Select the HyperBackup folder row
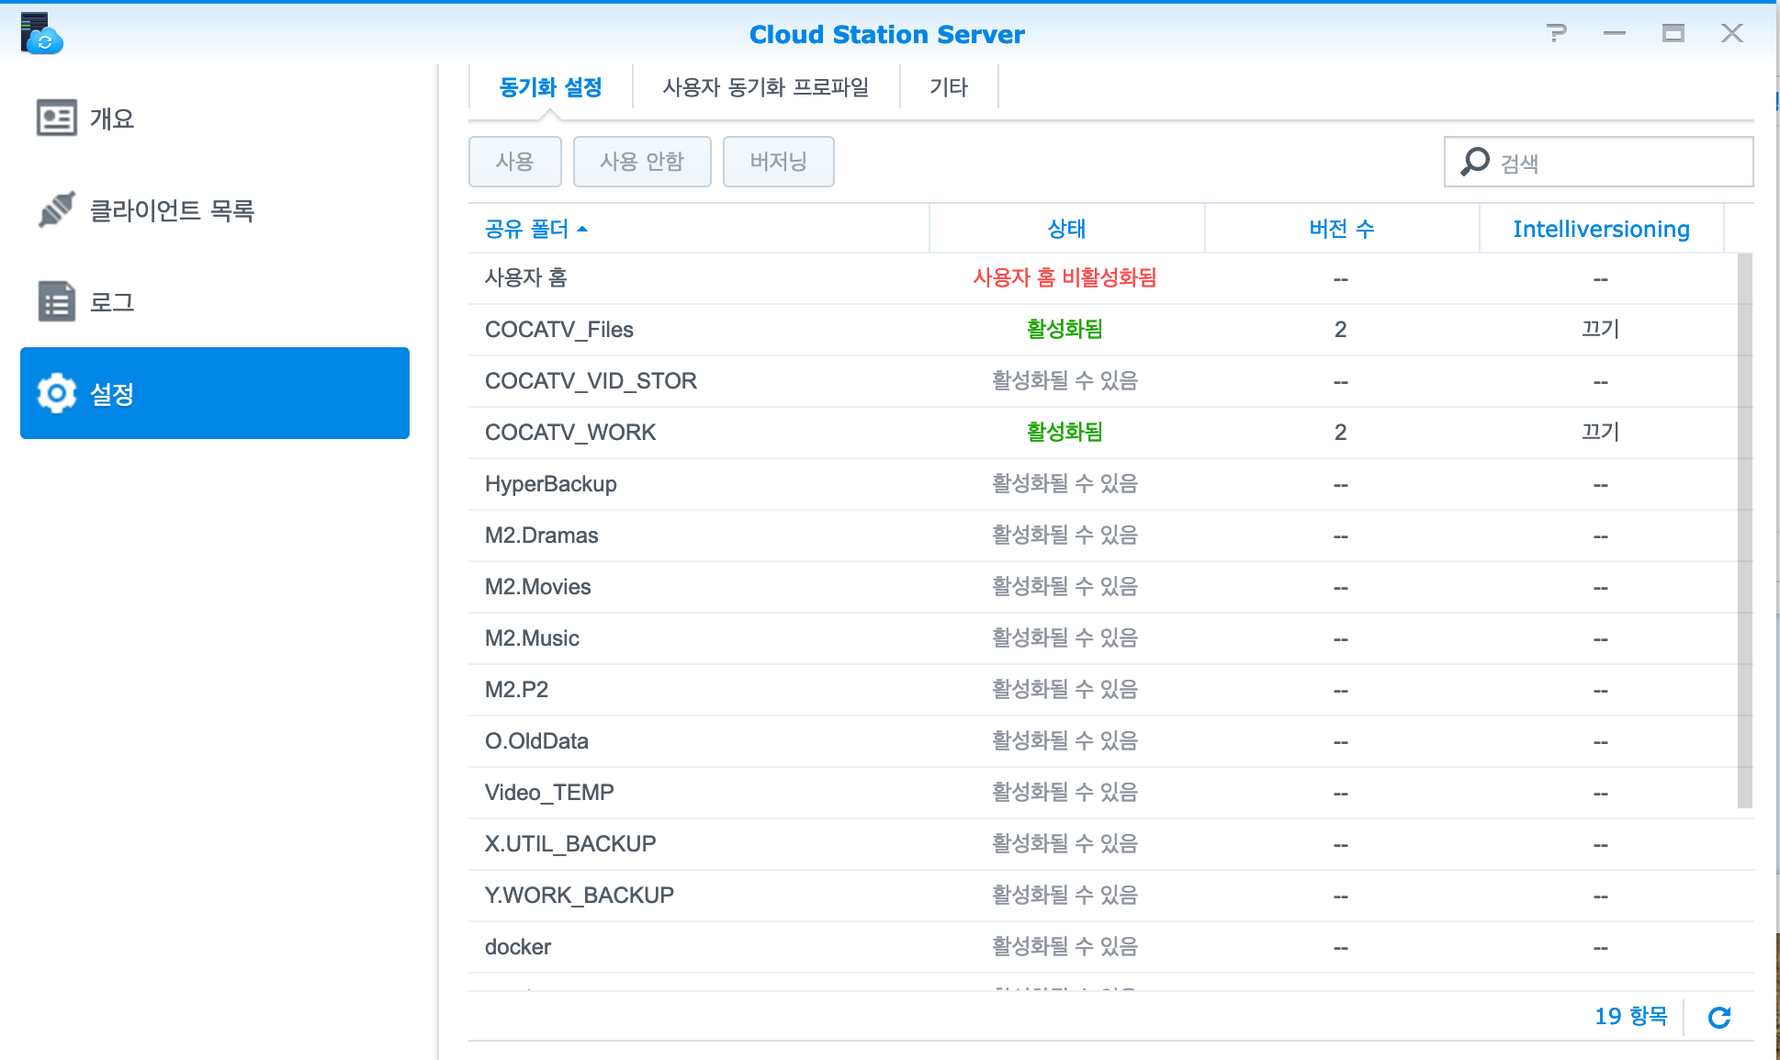The height and width of the screenshot is (1060, 1780). [x=550, y=484]
